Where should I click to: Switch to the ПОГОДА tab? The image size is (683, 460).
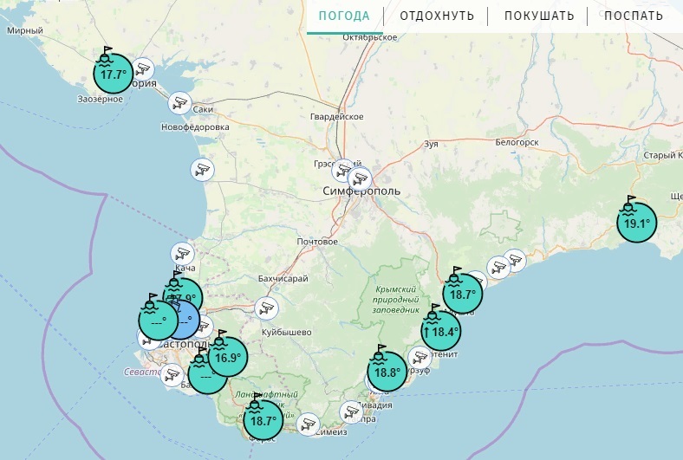[x=344, y=16]
